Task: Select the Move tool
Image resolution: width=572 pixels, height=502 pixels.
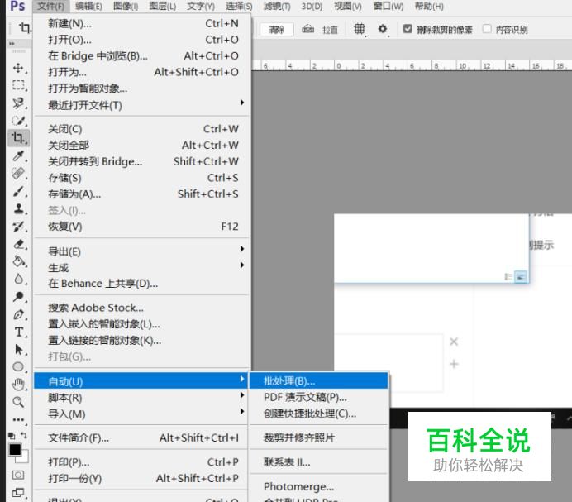Action: pos(18,69)
